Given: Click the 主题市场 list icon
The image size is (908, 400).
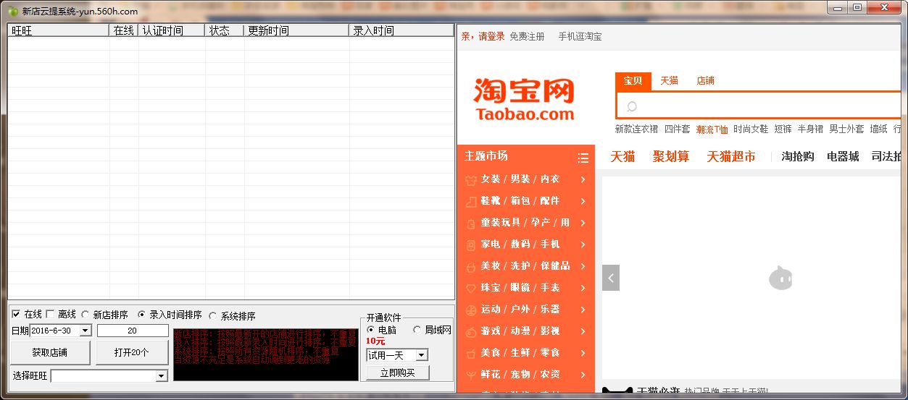Looking at the screenshot, I should (583, 158).
